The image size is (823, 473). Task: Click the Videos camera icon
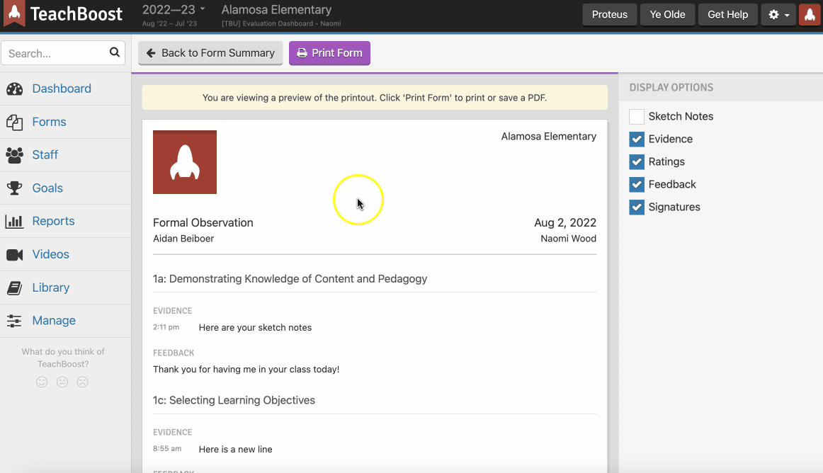click(15, 255)
